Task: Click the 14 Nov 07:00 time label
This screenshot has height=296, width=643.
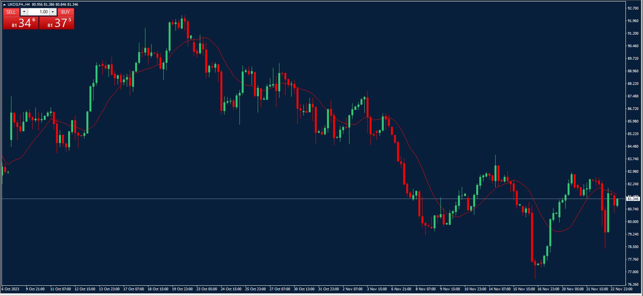Action: point(499,289)
